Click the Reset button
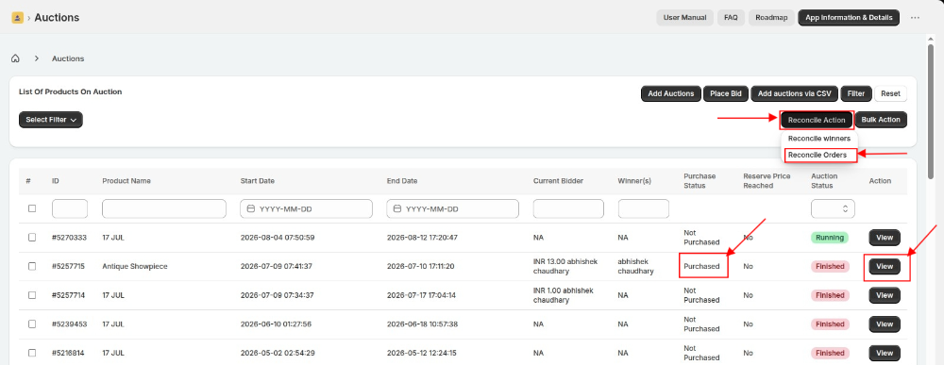The image size is (944, 365). click(x=890, y=93)
